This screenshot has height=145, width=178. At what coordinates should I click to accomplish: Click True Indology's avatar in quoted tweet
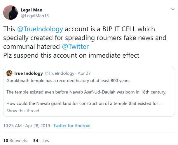click(9, 73)
